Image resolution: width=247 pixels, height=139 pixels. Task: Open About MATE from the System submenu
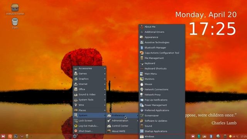click(122, 131)
